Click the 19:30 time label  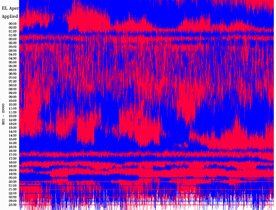[13, 174]
